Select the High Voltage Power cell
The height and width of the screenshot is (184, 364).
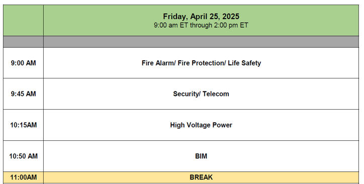pos(201,125)
